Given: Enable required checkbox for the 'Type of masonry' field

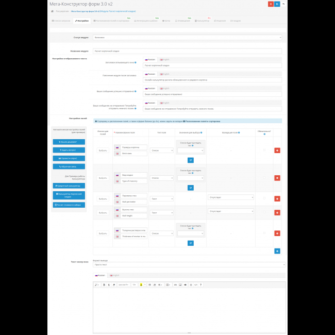Looking at the screenshot, I should (x=264, y=178).
